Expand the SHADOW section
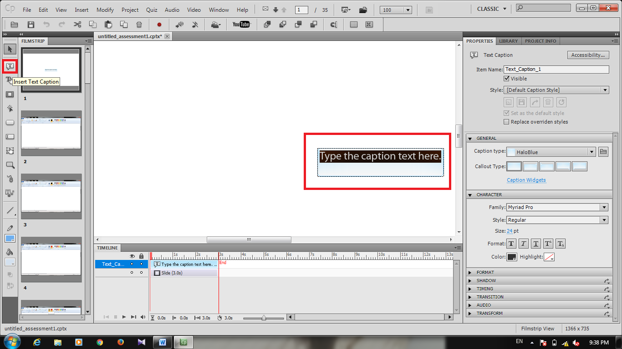The height and width of the screenshot is (349, 622). (539, 280)
